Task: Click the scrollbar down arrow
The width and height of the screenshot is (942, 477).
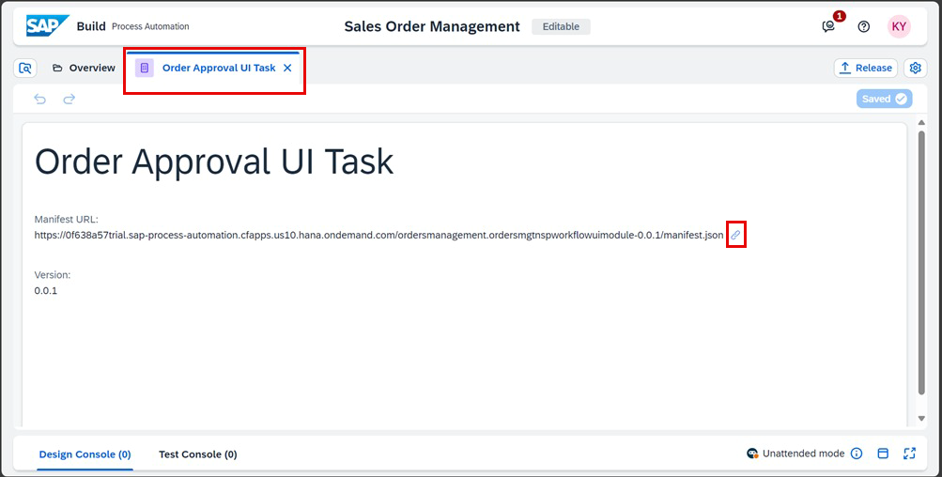Action: coord(921,419)
